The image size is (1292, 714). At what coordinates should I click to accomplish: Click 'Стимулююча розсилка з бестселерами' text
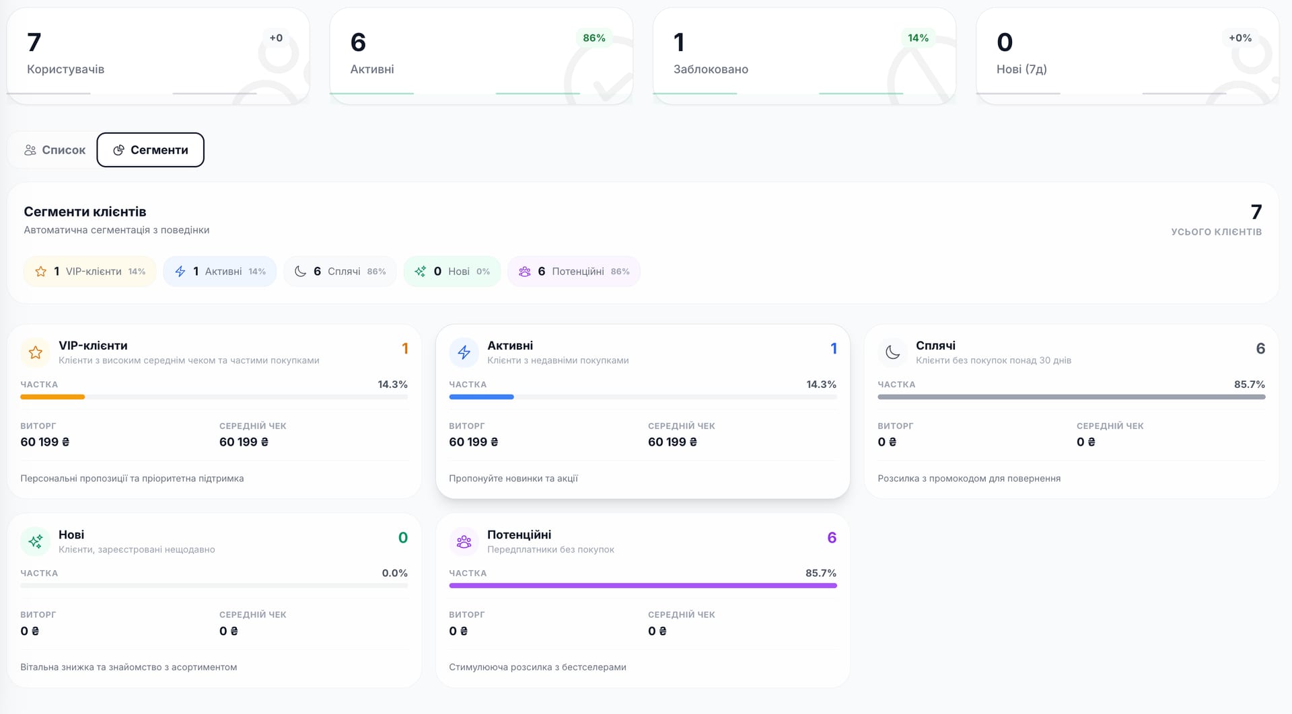coord(538,668)
